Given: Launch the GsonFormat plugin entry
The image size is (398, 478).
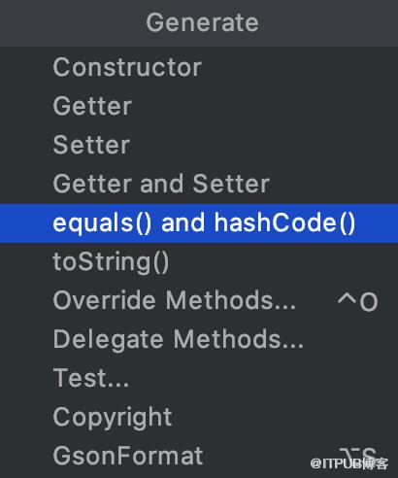Looking at the screenshot, I should click(199, 456).
